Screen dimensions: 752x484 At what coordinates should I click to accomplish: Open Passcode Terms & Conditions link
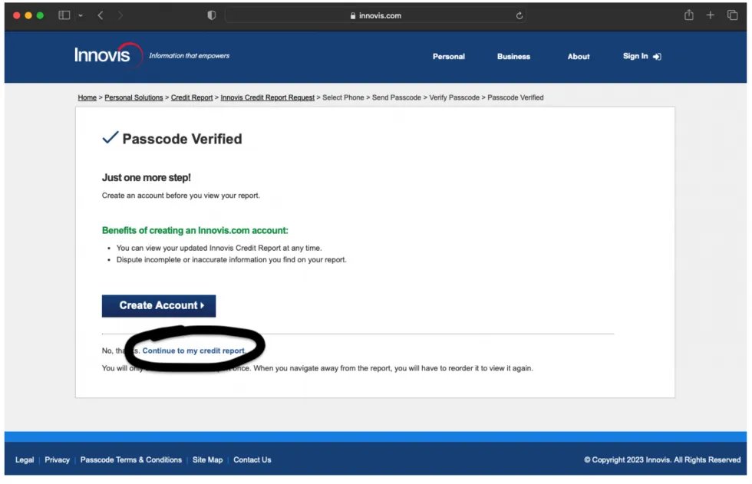click(x=131, y=460)
